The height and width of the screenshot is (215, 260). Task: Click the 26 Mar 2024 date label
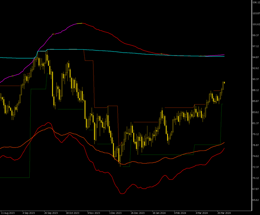click(x=224, y=213)
